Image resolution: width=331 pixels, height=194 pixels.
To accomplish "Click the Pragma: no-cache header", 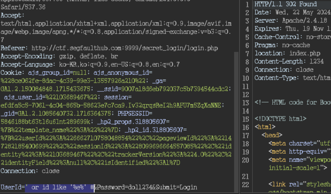I will tap(282, 45).
